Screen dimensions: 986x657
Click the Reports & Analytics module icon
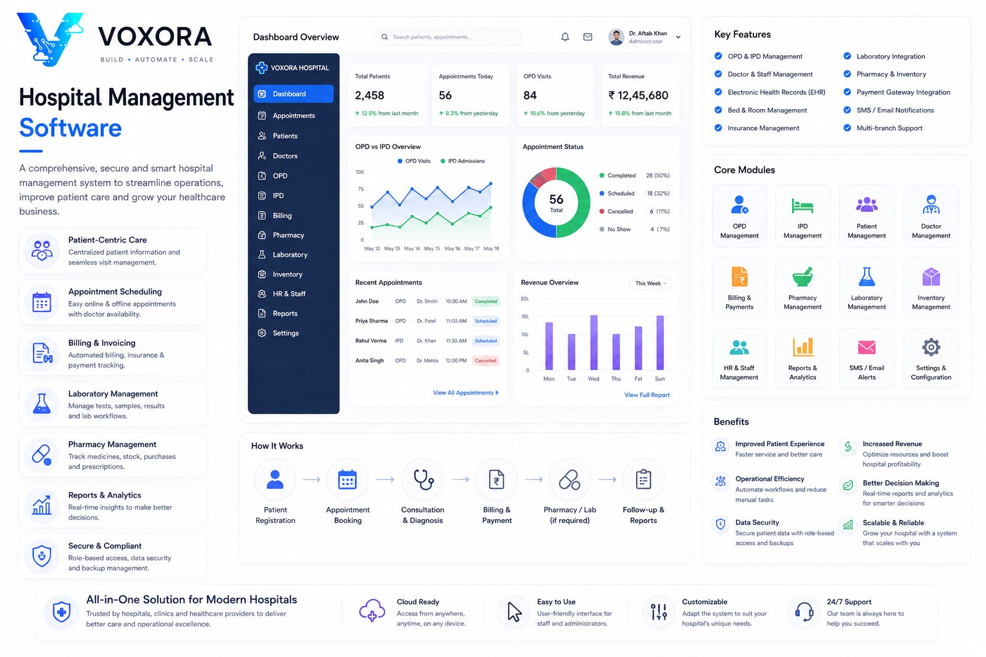tap(802, 347)
